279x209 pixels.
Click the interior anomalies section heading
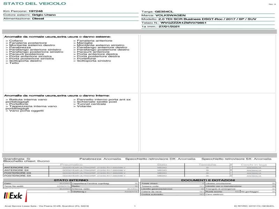(x=57, y=95)
